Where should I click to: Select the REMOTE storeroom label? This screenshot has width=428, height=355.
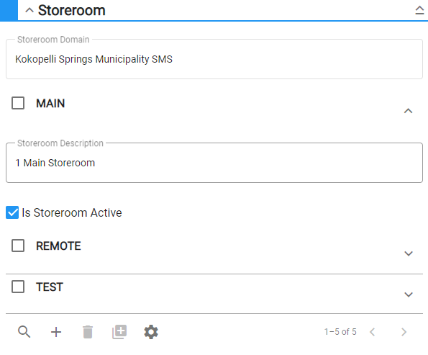58,246
